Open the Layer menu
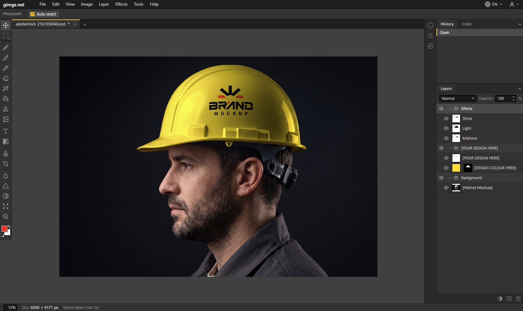This screenshot has height=311, width=523. 104,4
